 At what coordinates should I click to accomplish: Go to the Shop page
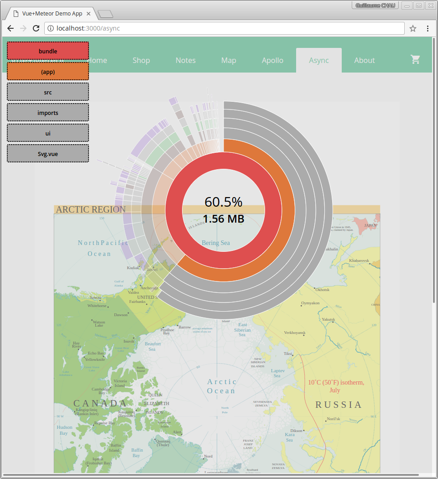[x=141, y=60]
